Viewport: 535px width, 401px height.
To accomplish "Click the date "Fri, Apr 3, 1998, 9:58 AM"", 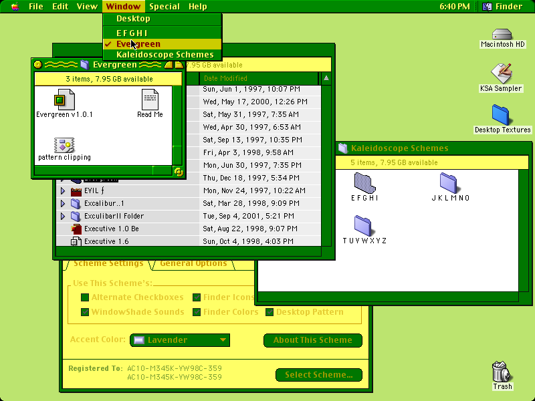I will (248, 152).
